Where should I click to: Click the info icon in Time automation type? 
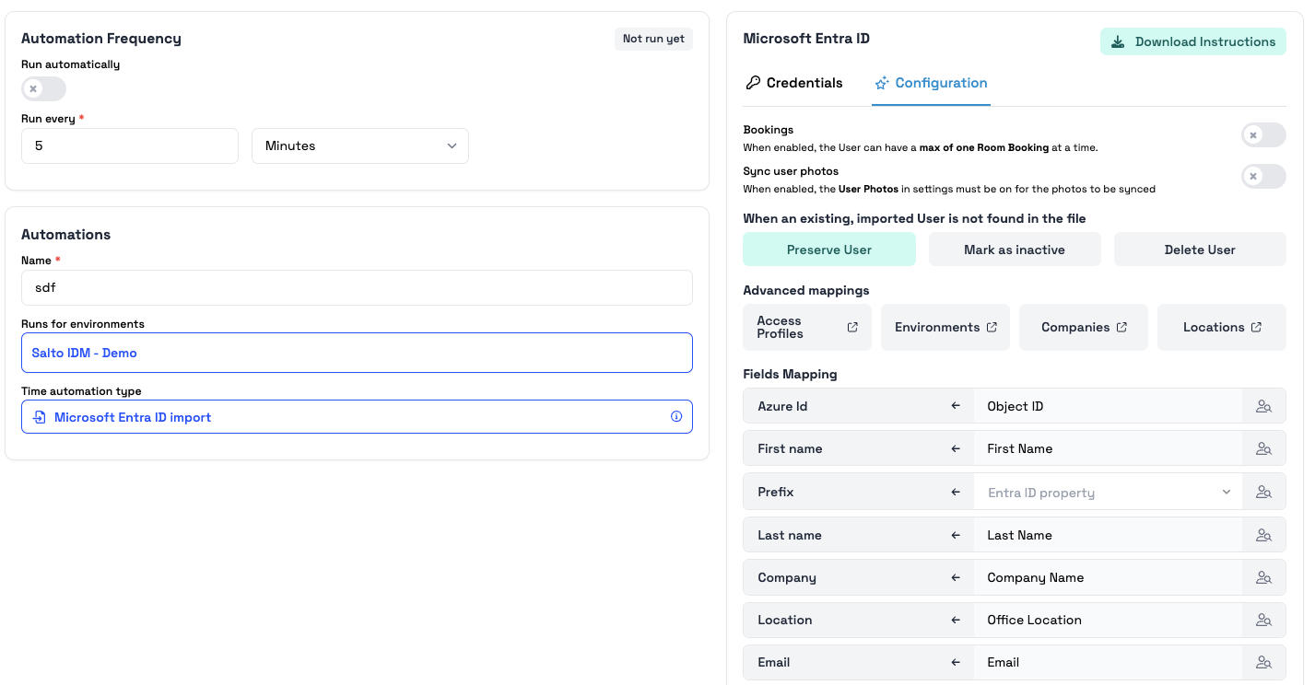(676, 417)
